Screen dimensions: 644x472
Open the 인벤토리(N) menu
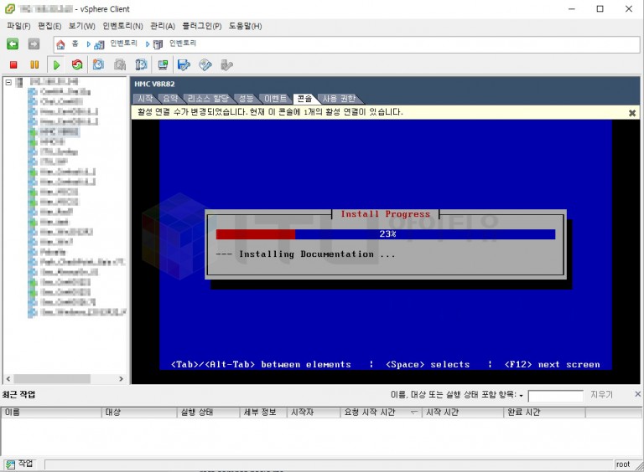click(x=122, y=26)
